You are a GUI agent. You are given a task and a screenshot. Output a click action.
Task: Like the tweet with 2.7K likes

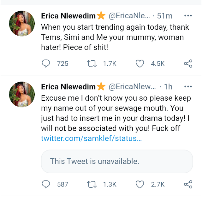click(140, 184)
